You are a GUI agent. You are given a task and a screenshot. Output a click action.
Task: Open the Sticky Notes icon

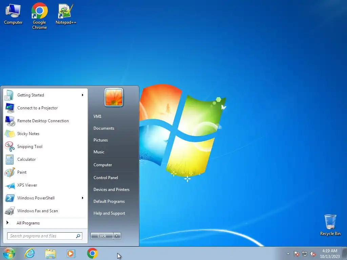coord(9,134)
